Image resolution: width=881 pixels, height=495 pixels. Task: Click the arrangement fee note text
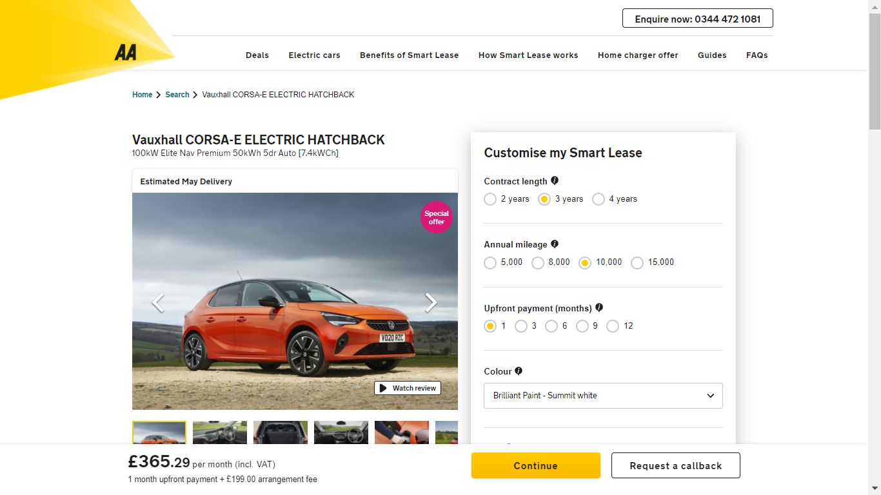coord(223,480)
